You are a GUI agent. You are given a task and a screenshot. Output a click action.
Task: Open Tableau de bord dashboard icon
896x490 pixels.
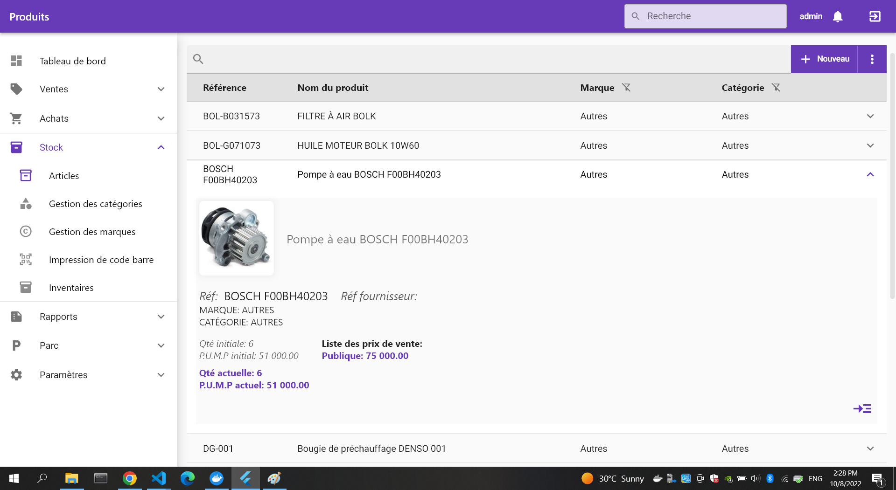click(x=16, y=61)
